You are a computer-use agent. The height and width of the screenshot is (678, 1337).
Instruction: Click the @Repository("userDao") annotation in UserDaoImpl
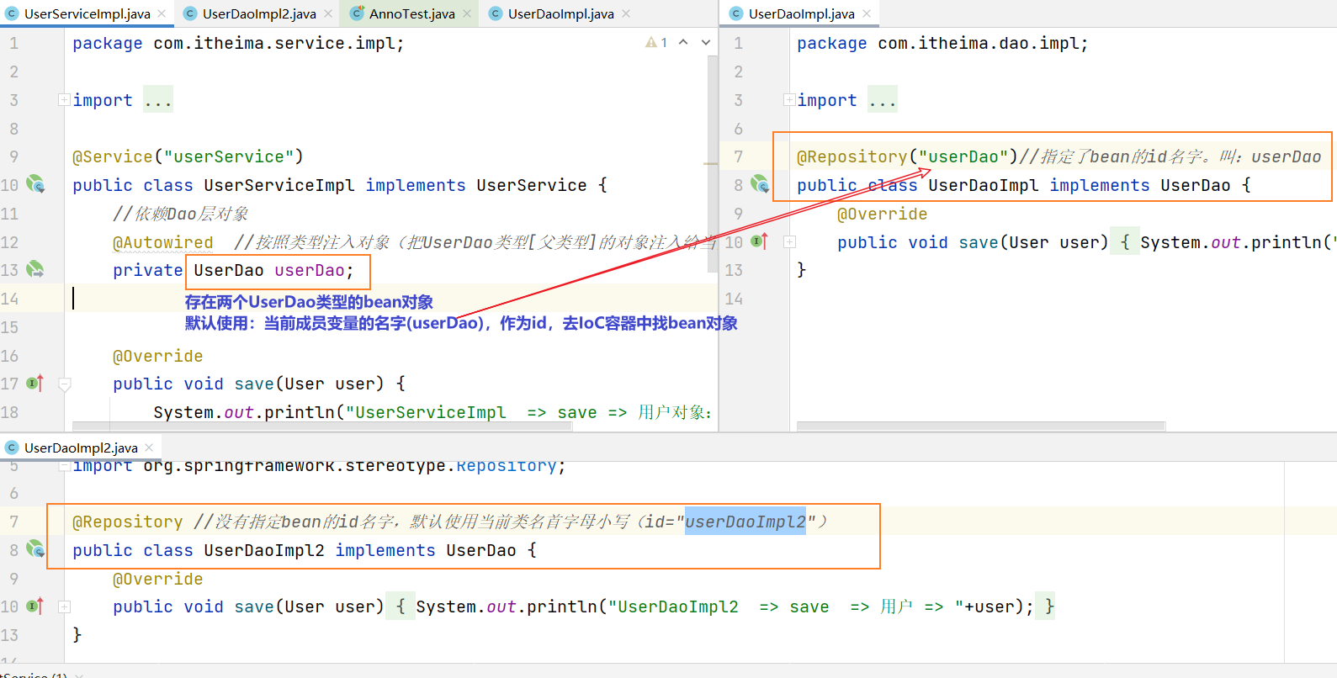pyautogui.click(x=907, y=156)
